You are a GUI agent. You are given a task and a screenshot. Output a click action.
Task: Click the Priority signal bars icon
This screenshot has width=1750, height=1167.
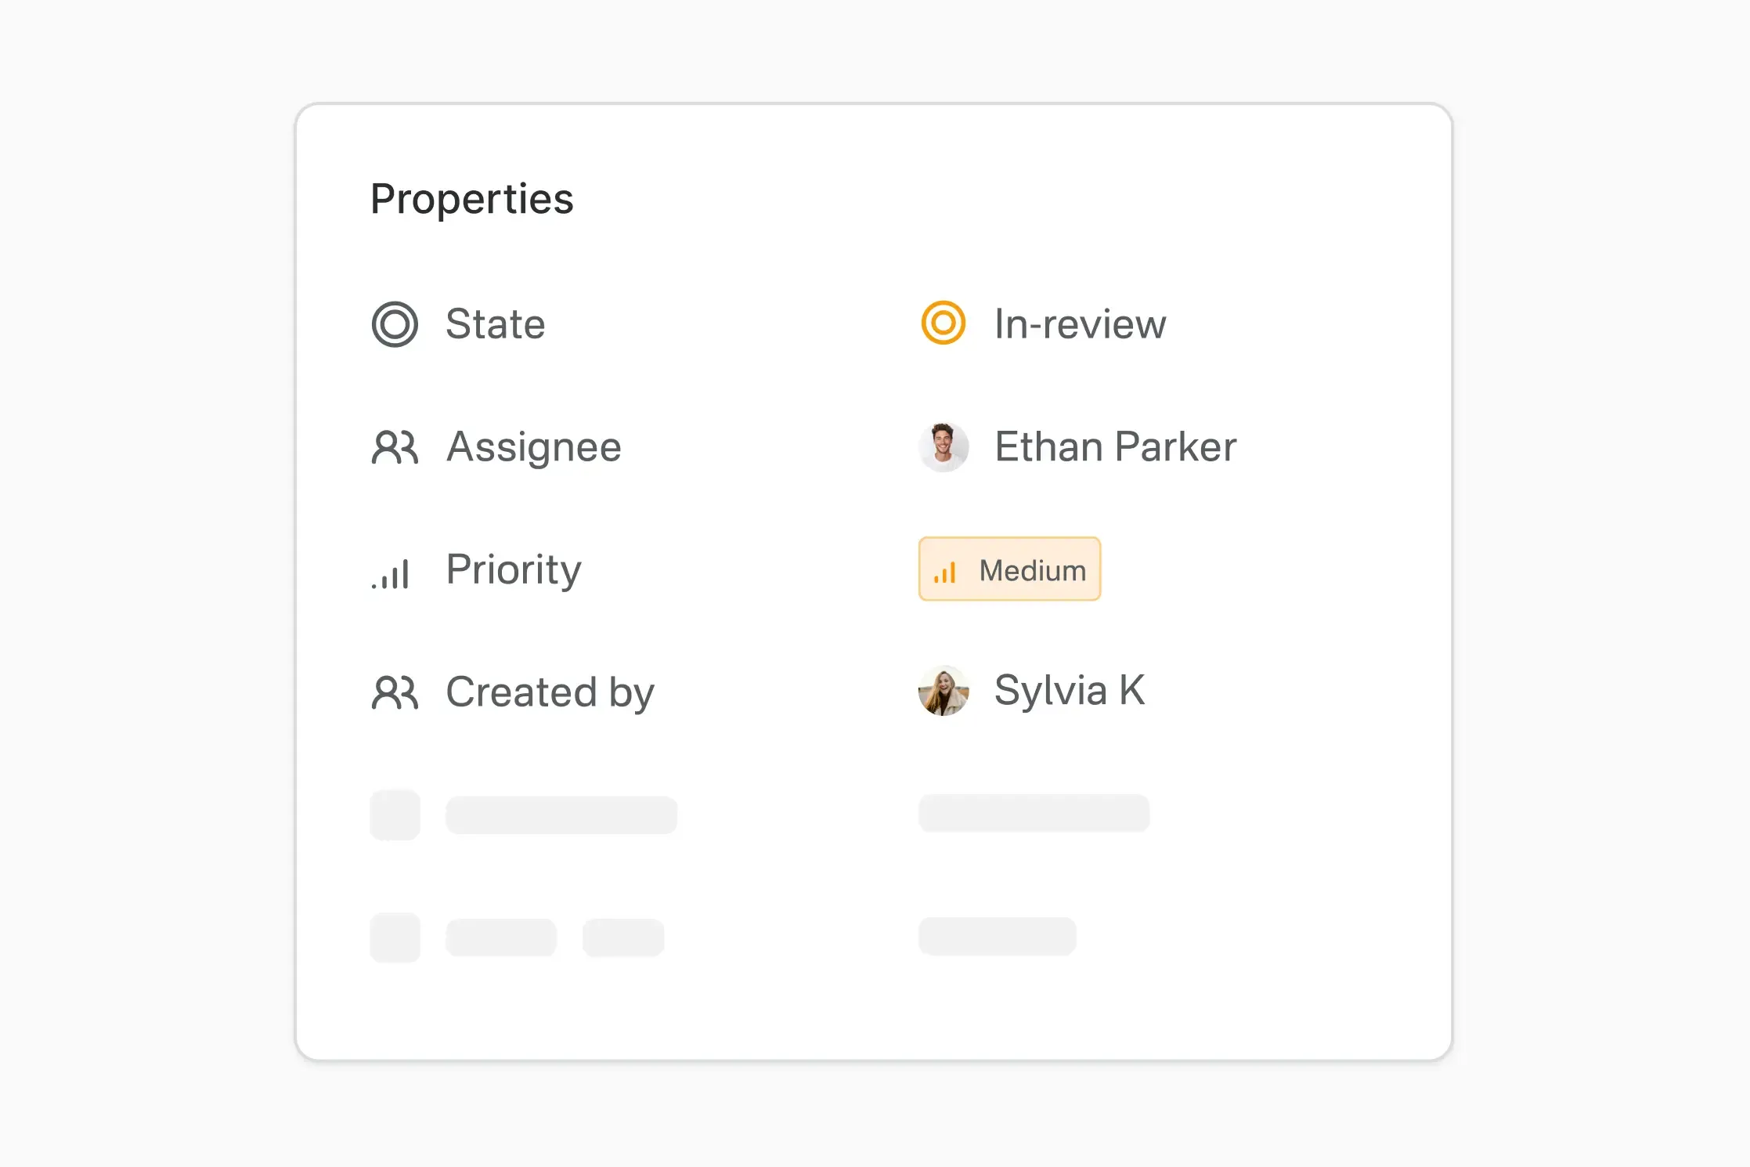(x=391, y=573)
